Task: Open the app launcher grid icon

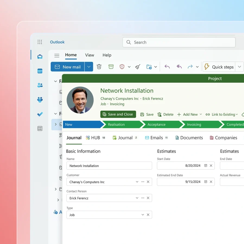Action: 40,42
